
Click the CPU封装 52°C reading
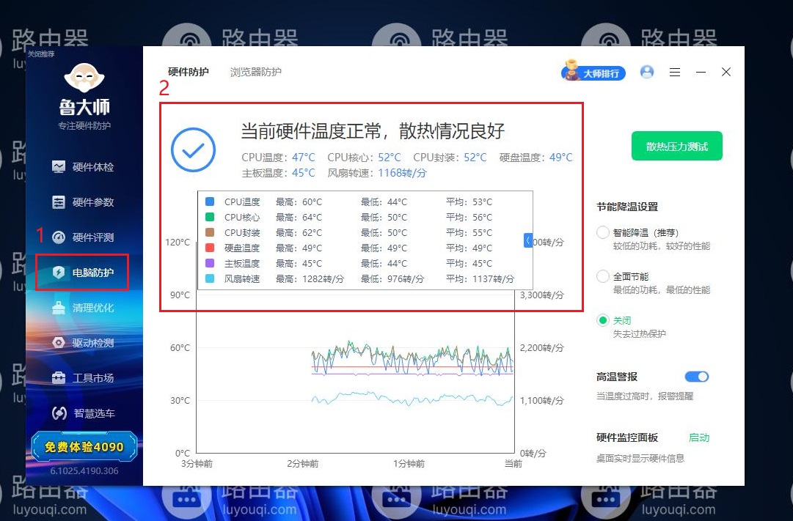pos(450,158)
